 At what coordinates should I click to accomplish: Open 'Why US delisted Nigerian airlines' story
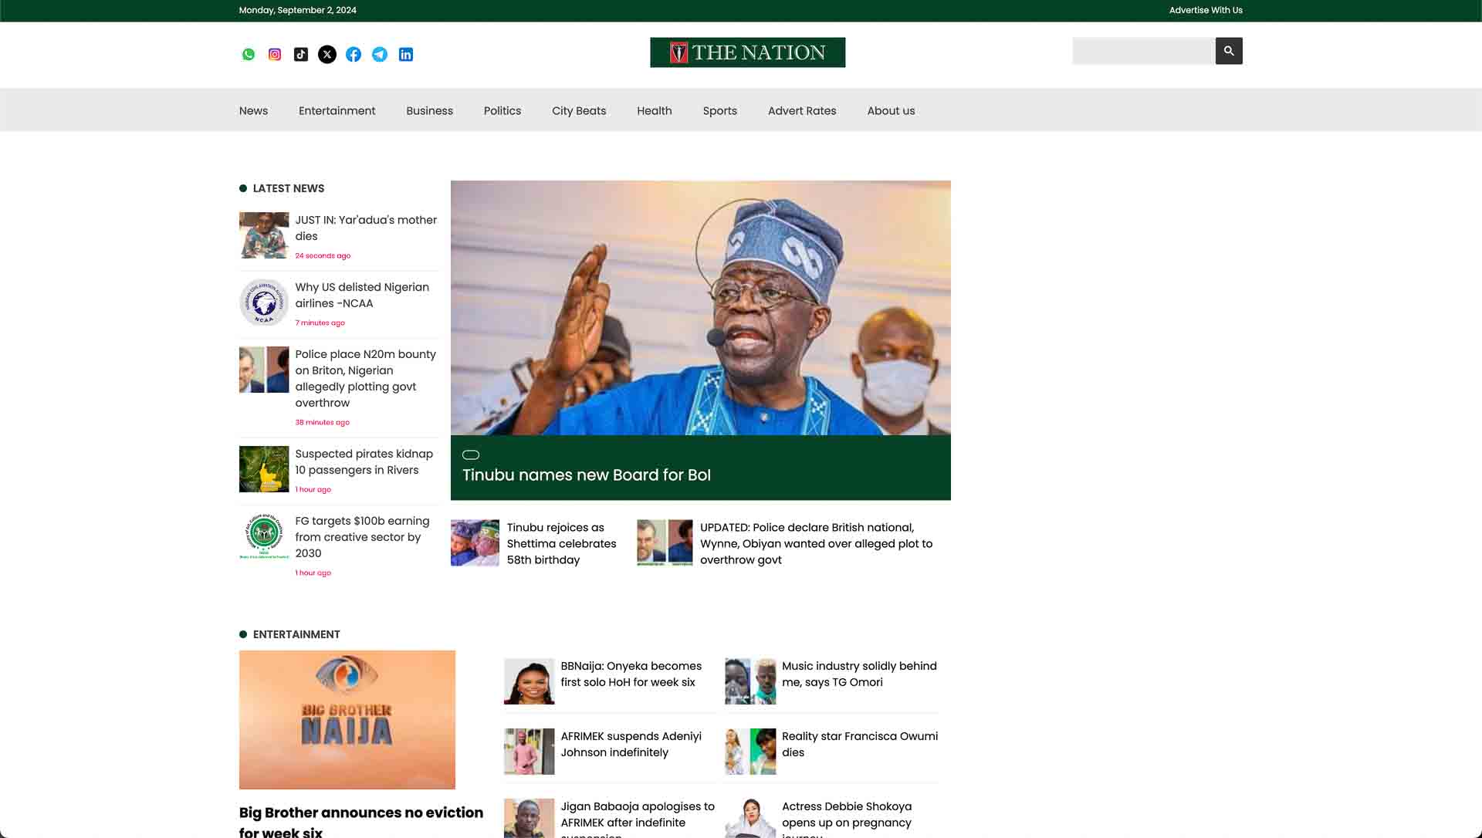click(362, 295)
